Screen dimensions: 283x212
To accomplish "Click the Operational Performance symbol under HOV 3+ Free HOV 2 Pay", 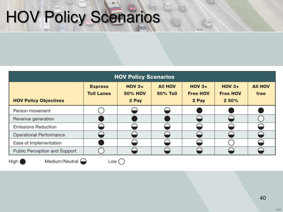I will [199, 134].
